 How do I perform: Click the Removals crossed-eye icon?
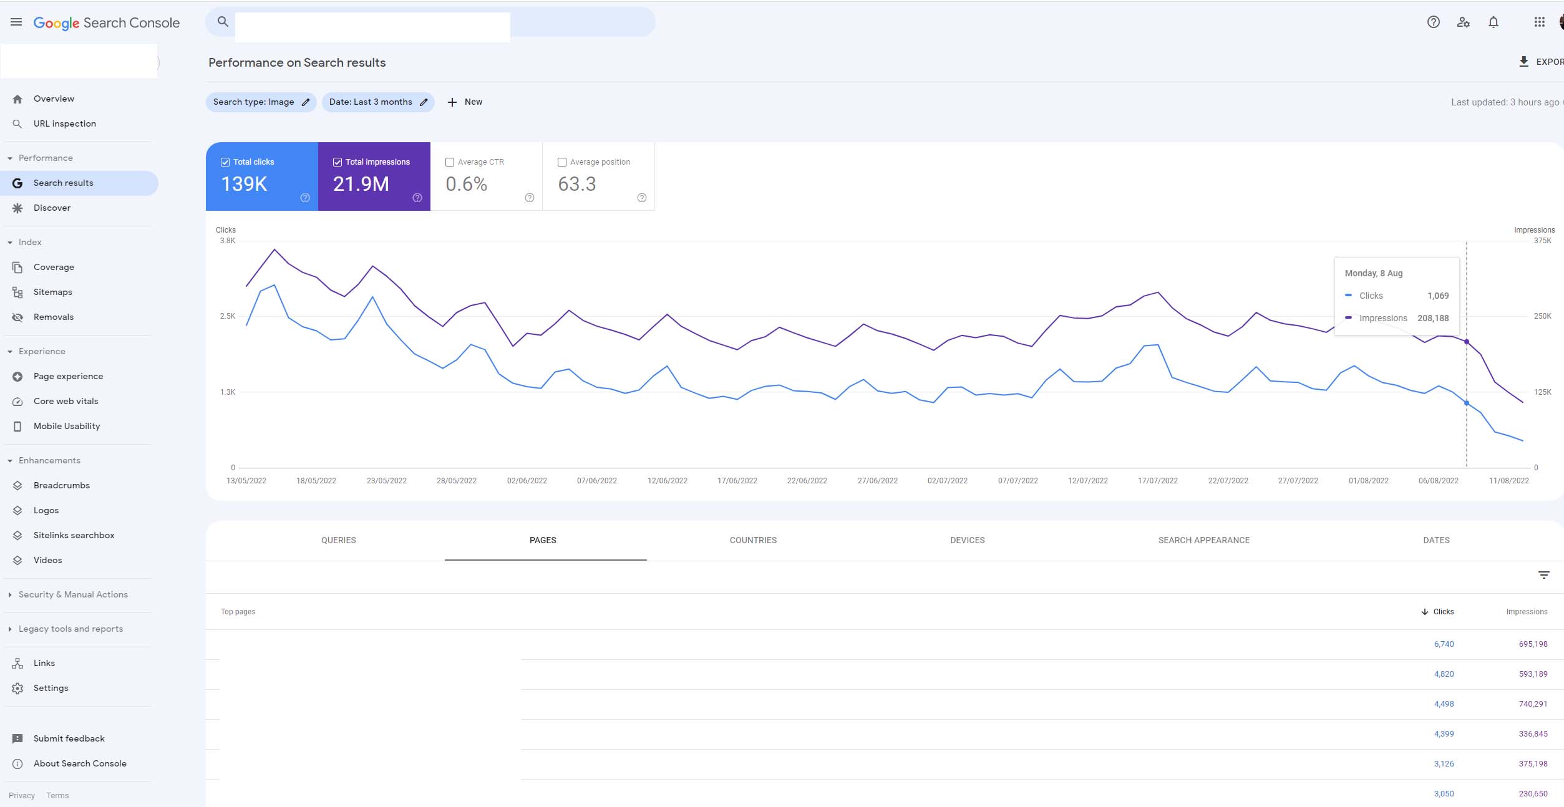[x=17, y=317]
